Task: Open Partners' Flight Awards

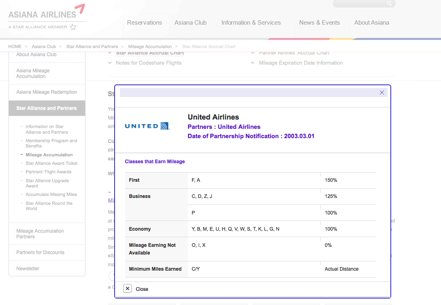Action: pos(48,172)
